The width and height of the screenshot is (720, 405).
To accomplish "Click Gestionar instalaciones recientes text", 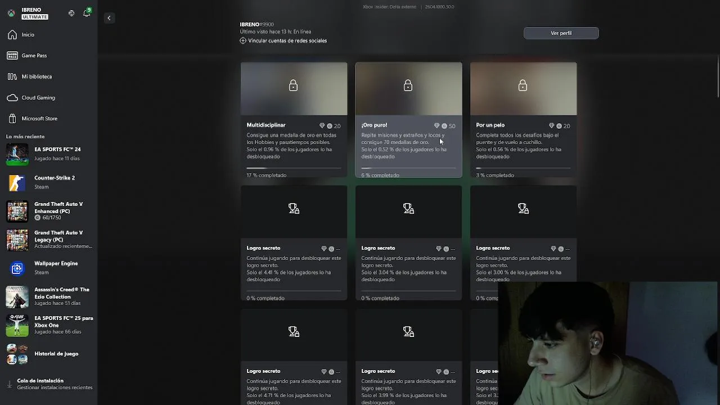I will coord(55,388).
